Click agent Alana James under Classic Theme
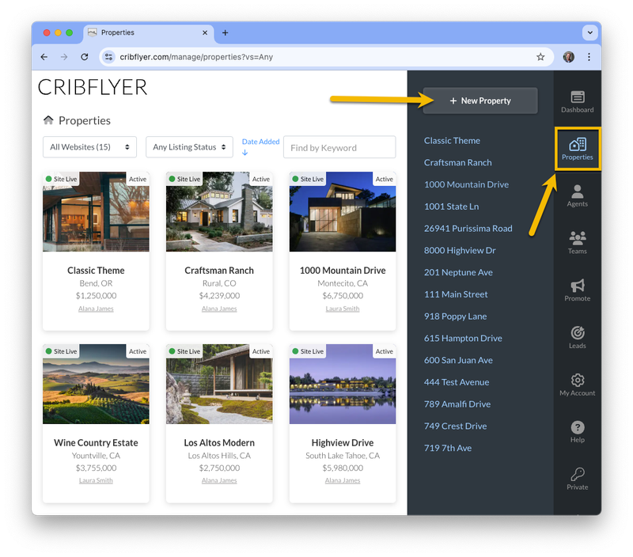Viewport: 633px width, 557px height. pyautogui.click(x=96, y=309)
